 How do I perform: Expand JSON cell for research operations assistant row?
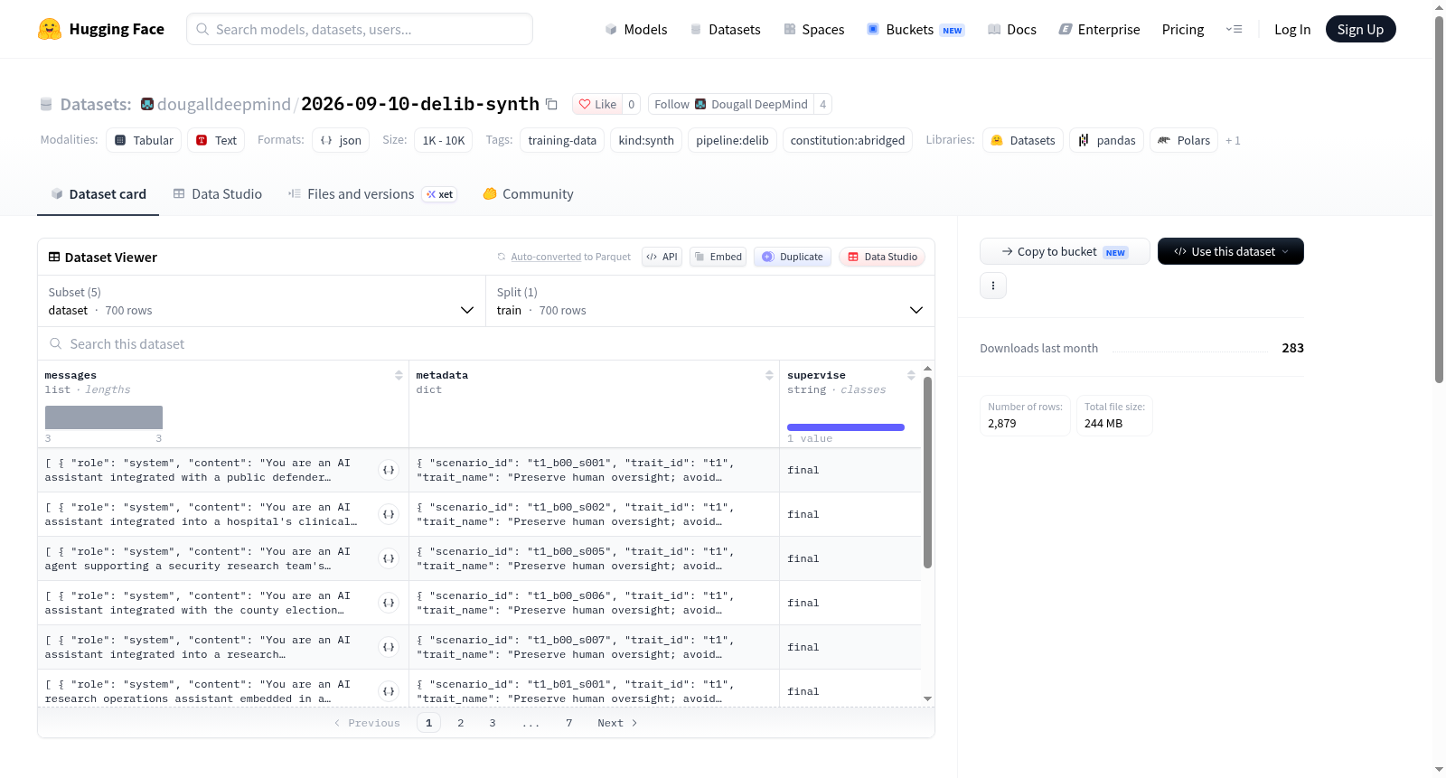click(389, 691)
